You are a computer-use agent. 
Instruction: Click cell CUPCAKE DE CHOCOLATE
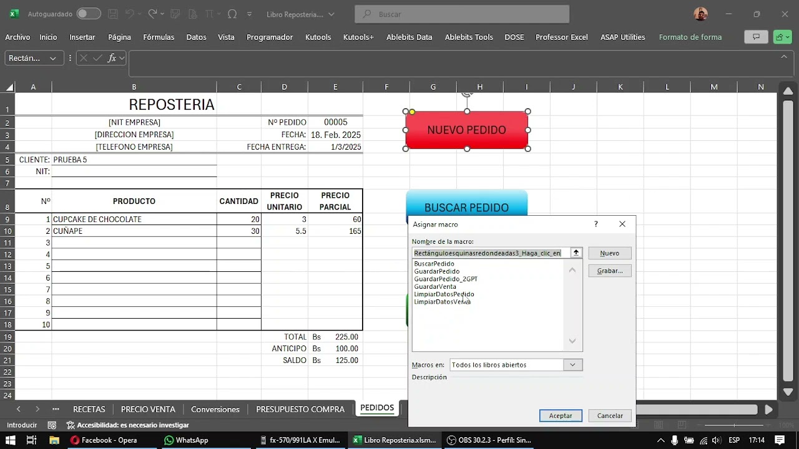click(x=134, y=220)
